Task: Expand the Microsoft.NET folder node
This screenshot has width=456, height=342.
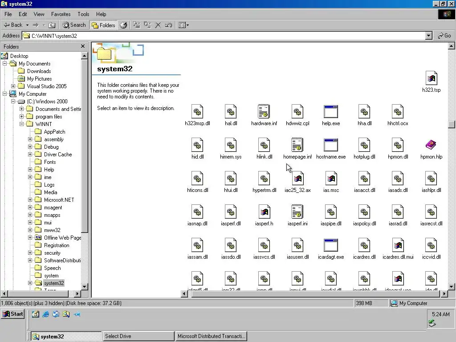Action: (x=30, y=199)
